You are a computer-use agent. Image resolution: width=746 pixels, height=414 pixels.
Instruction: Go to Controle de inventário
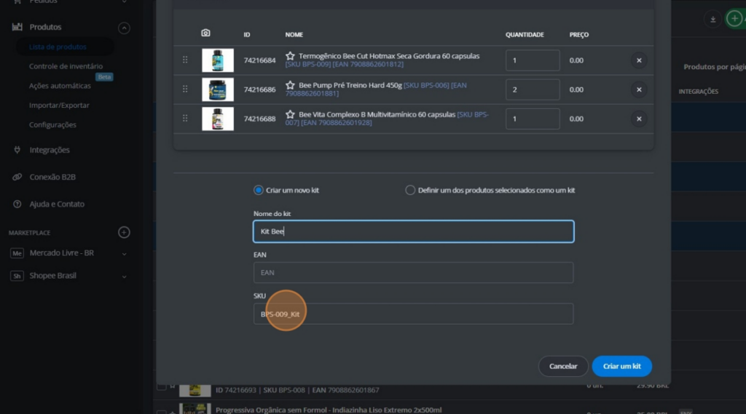[x=66, y=66]
